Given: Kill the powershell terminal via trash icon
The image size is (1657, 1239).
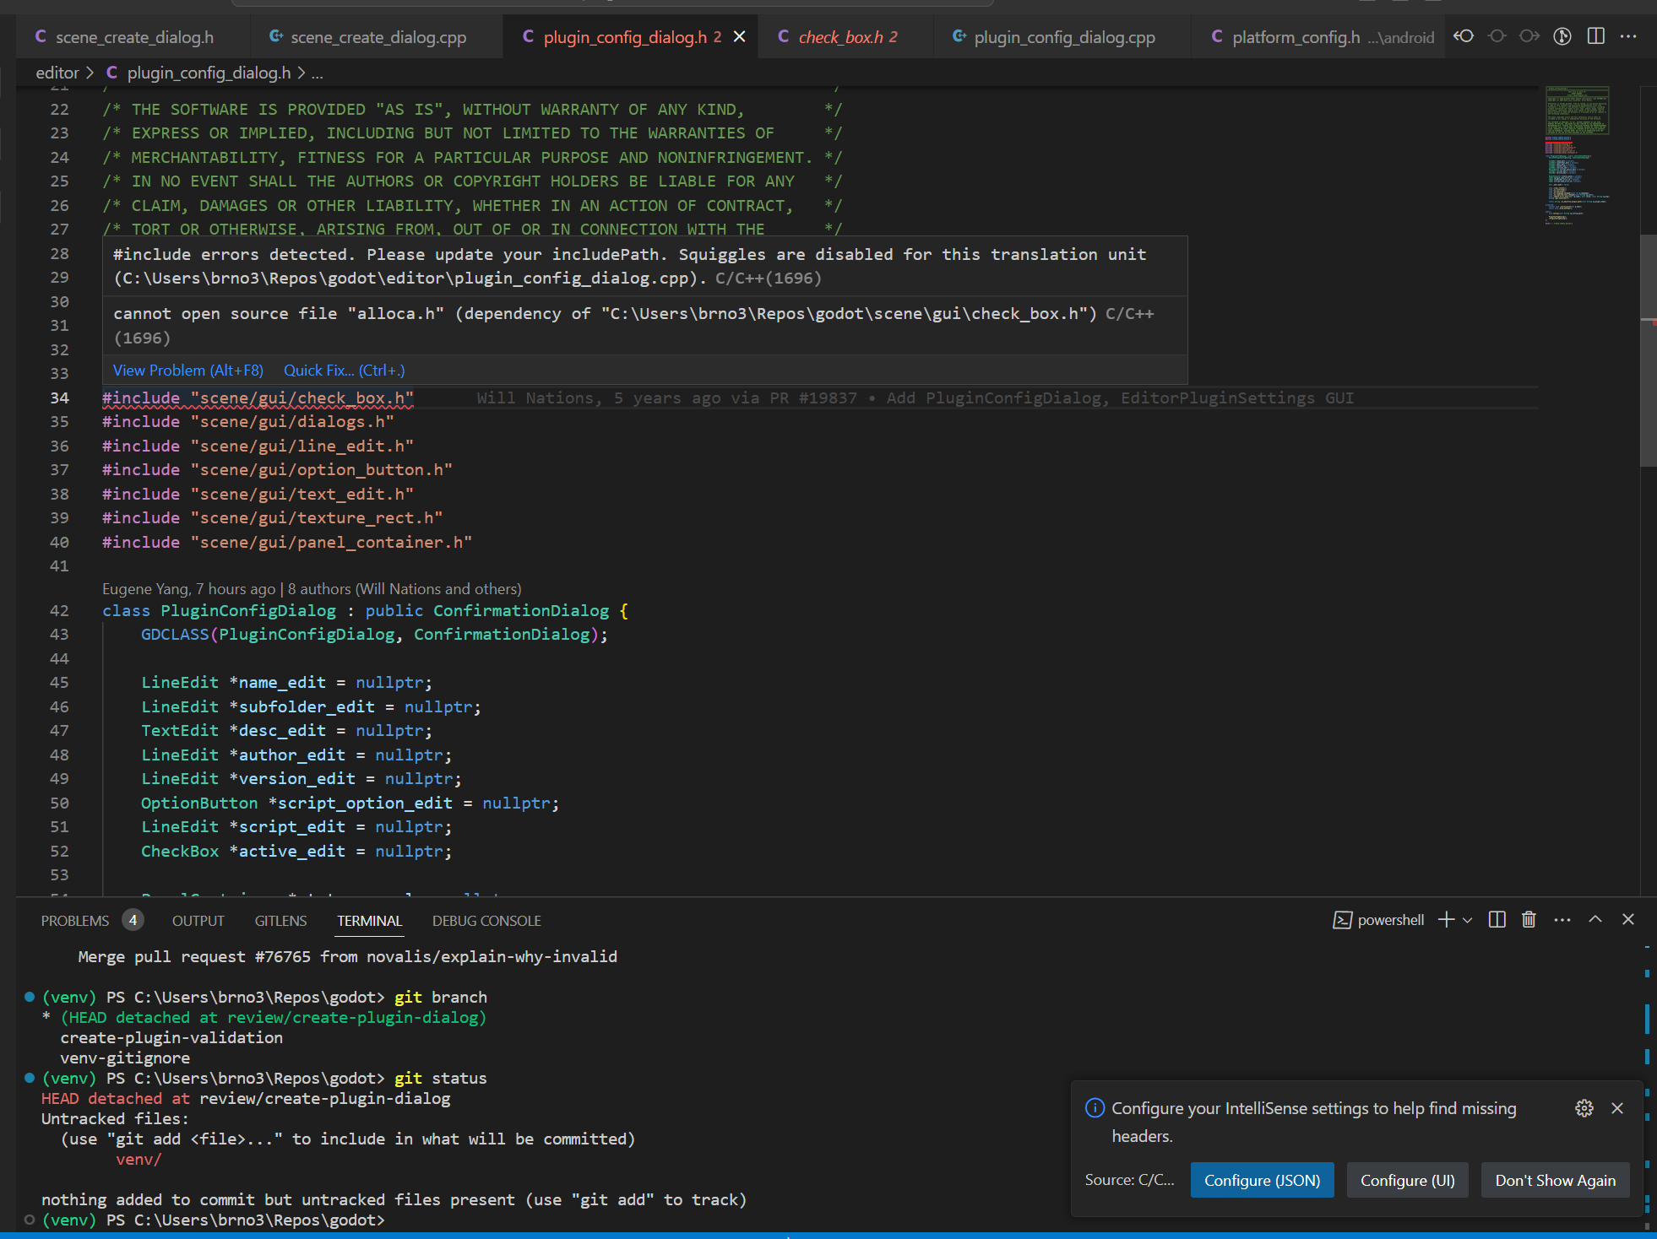Looking at the screenshot, I should (1529, 920).
